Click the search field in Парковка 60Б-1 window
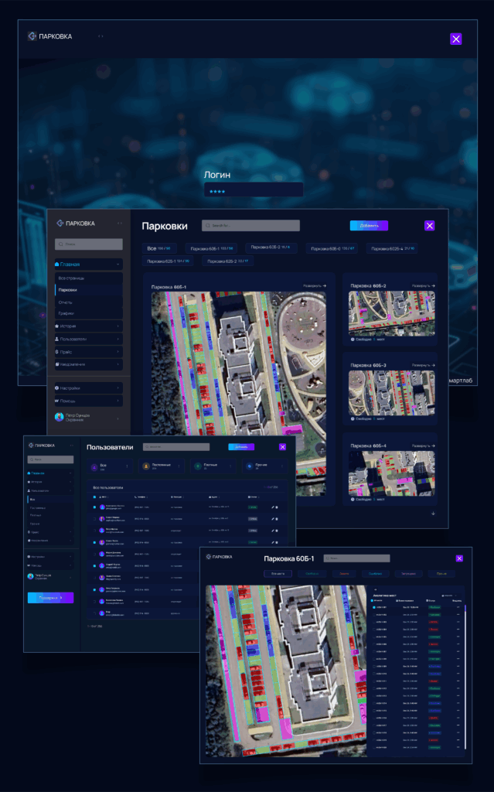Screen dimensions: 494x792 pyautogui.click(x=356, y=558)
